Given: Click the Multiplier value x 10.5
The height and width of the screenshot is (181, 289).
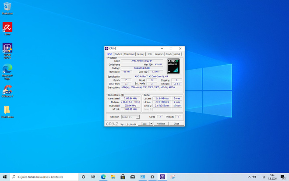Looking at the screenshot, I should coord(130,102).
